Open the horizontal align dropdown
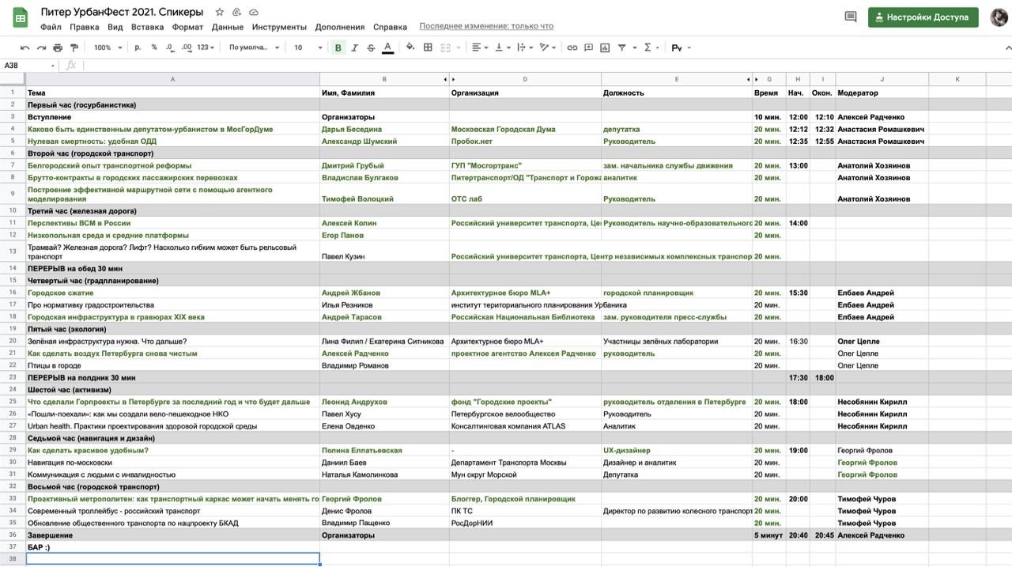 pos(480,47)
